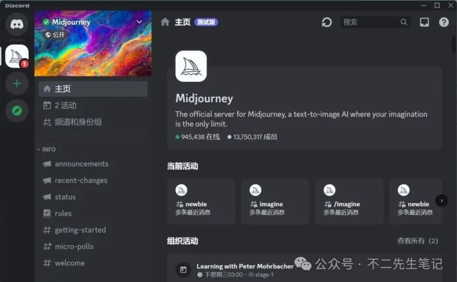Click the Midjourney title in server card
Screen dimensions: 457x282
[x=204, y=99]
